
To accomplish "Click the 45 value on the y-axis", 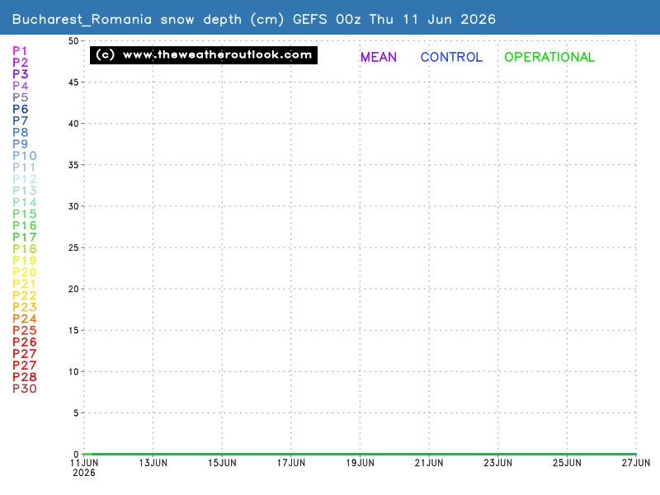I will [x=73, y=82].
